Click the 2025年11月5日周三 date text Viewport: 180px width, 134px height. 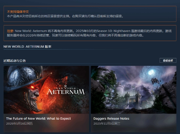click(x=107, y=124)
